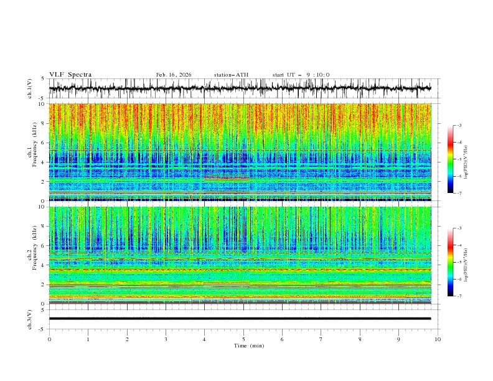Click time axis end tick label "10"
The height and width of the screenshot is (381, 493).
(438, 339)
